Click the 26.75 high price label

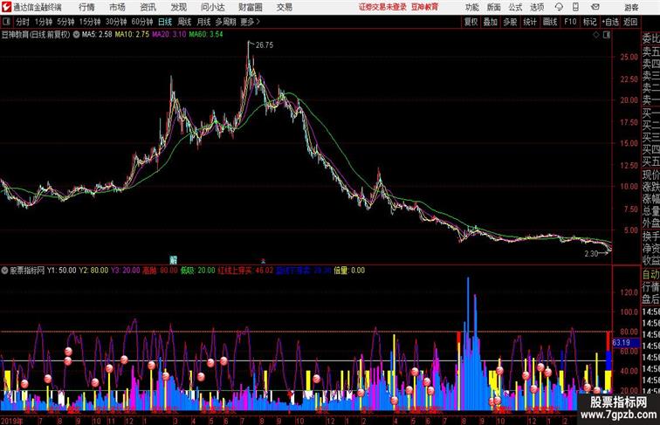[265, 45]
